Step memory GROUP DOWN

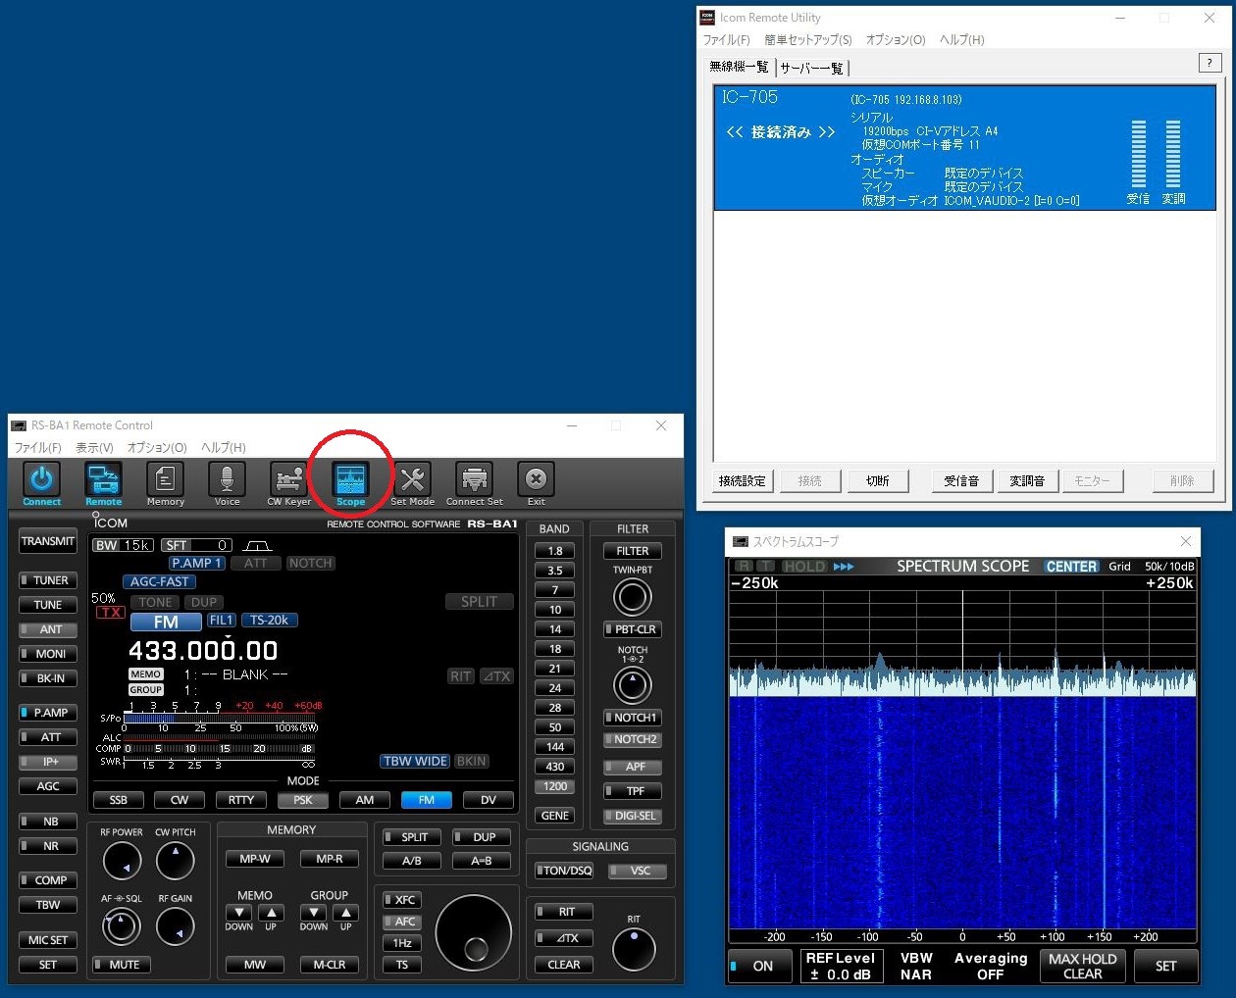(314, 913)
